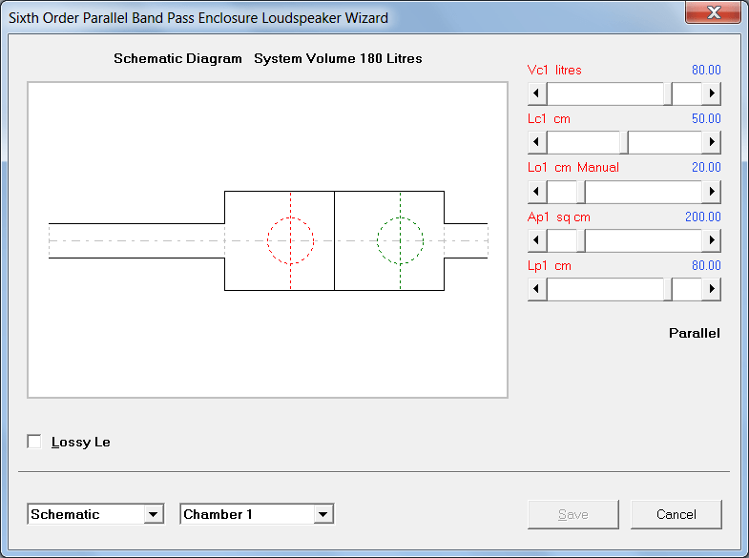Click the Save button
The image size is (749, 558).
click(x=573, y=514)
